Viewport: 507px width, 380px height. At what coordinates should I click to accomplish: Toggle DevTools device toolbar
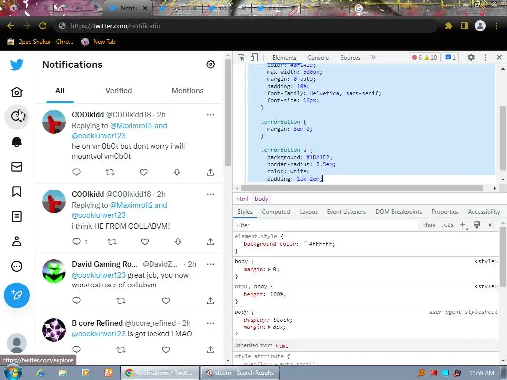click(254, 57)
